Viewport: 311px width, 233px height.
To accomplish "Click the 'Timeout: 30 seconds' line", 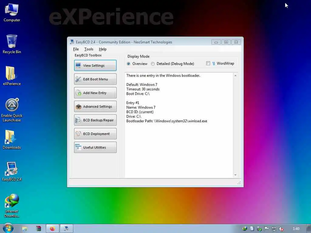I will pyautogui.click(x=143, y=89).
